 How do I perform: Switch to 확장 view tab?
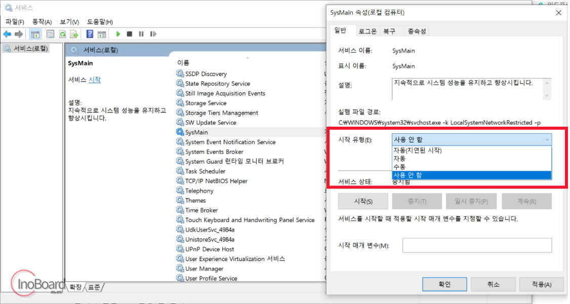(x=75, y=287)
